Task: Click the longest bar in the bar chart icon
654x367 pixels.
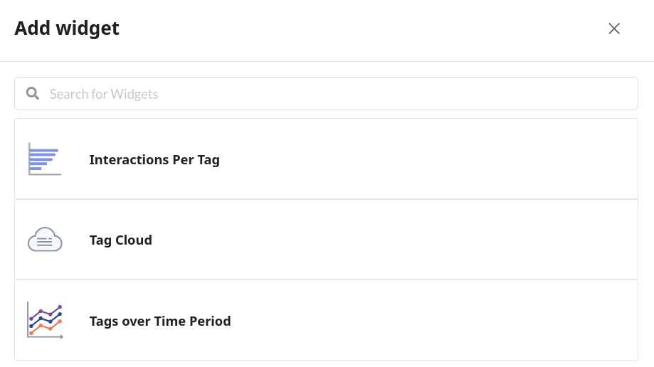Action: click(43, 149)
